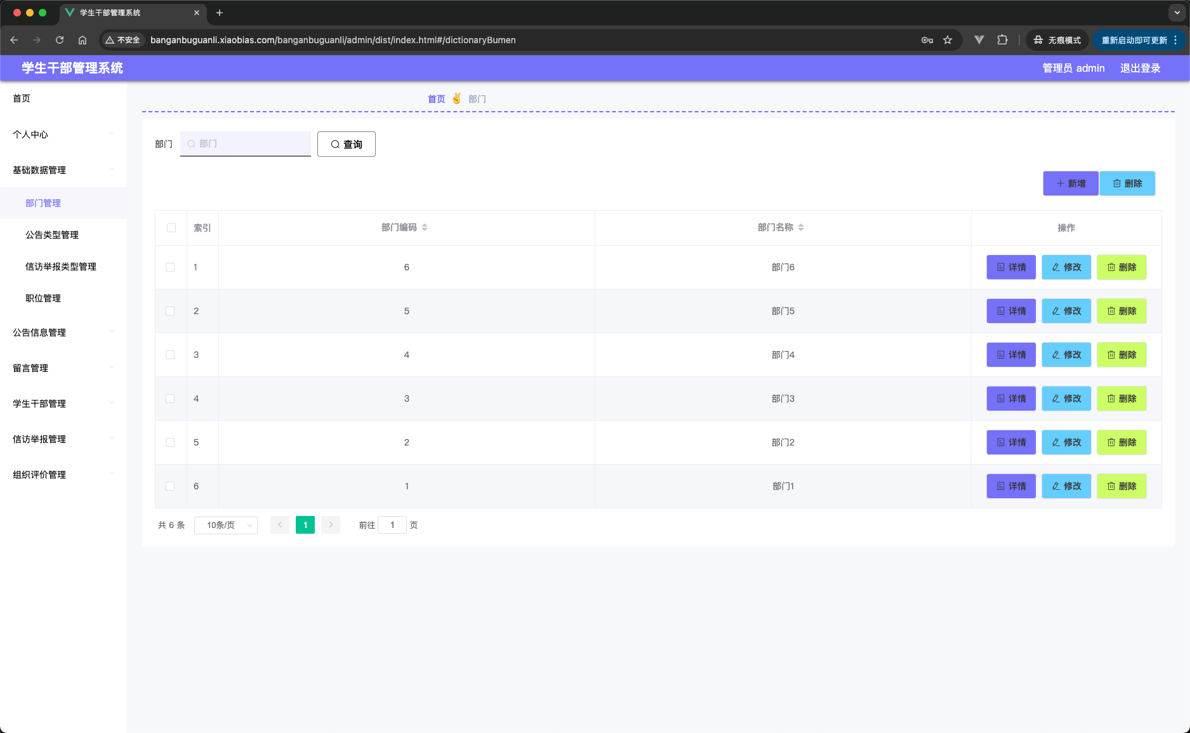The image size is (1190, 733).
Task: Open browser three-dot menu
Action: coord(1175,40)
